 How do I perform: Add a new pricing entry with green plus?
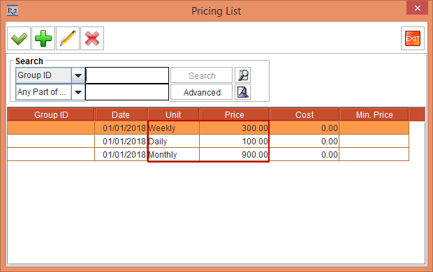(43, 38)
